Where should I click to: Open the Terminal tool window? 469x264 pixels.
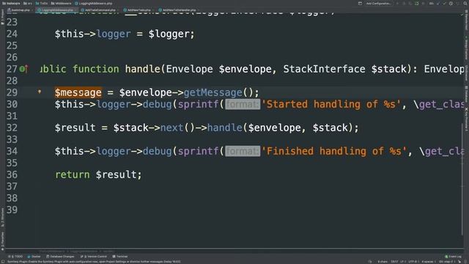(x=120, y=257)
